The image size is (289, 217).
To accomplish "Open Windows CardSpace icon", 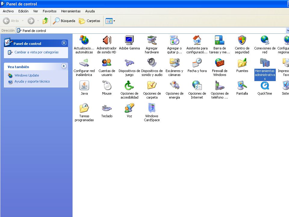I will [152, 108].
